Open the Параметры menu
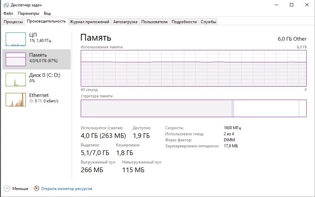Image resolution: width=315 pixels, height=197 pixels. pyautogui.click(x=28, y=13)
